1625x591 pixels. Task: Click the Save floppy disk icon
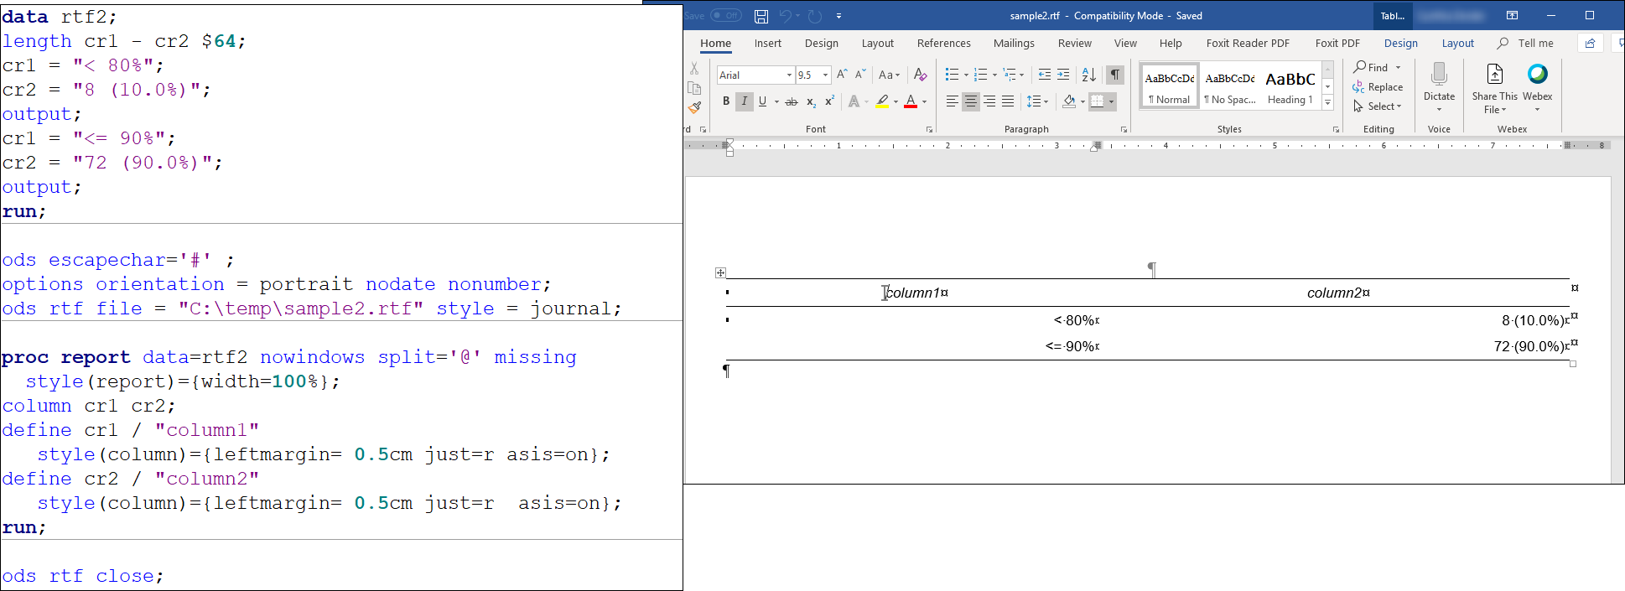(x=761, y=16)
